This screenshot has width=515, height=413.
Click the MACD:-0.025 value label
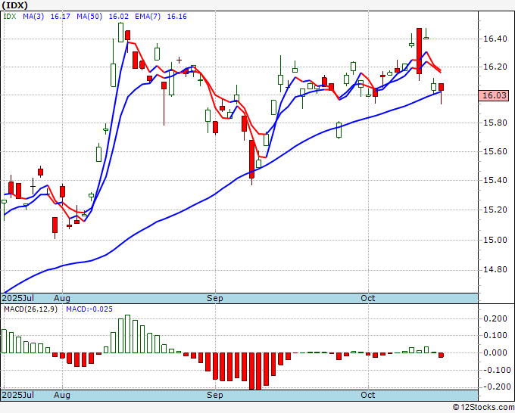(89, 309)
